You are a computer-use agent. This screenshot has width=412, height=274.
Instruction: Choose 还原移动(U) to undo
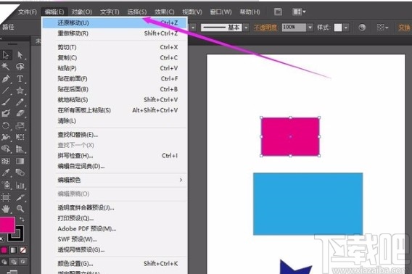point(115,23)
